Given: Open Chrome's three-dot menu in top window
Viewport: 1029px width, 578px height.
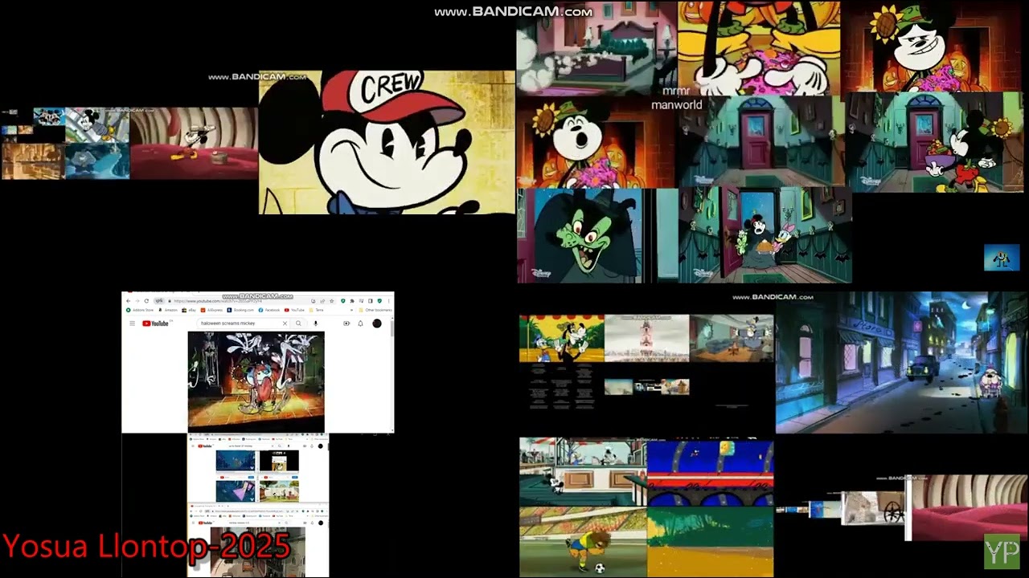Looking at the screenshot, I should click(x=389, y=301).
